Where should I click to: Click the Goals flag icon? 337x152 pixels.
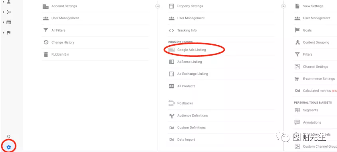(297, 30)
